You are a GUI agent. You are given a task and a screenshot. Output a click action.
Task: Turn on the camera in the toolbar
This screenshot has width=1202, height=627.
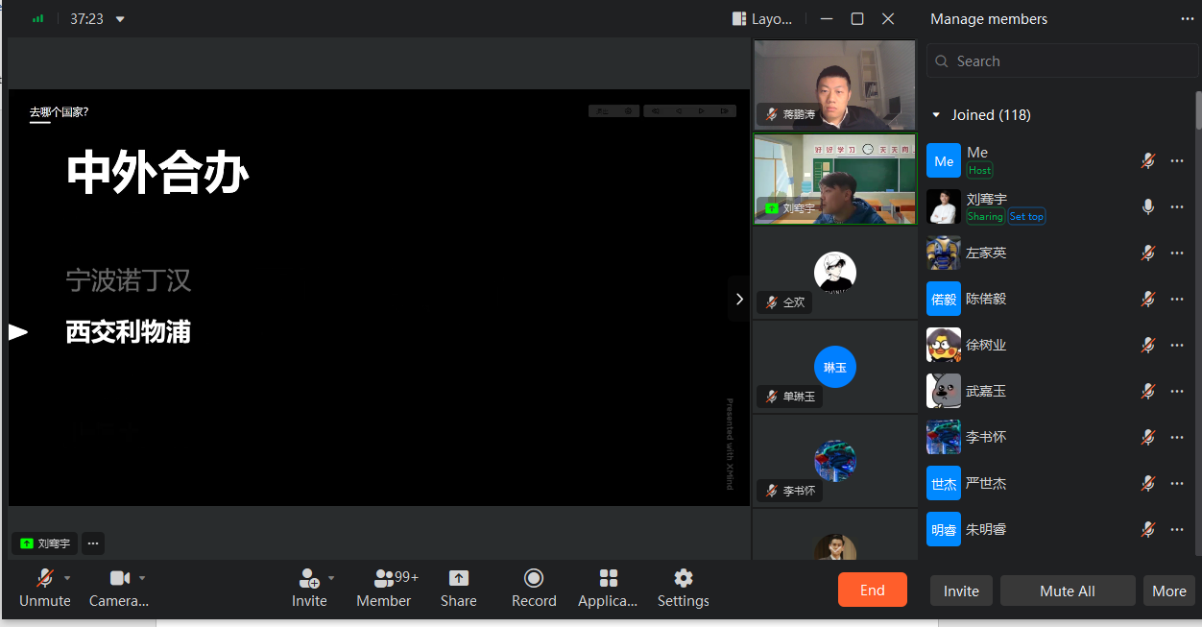[x=119, y=588]
